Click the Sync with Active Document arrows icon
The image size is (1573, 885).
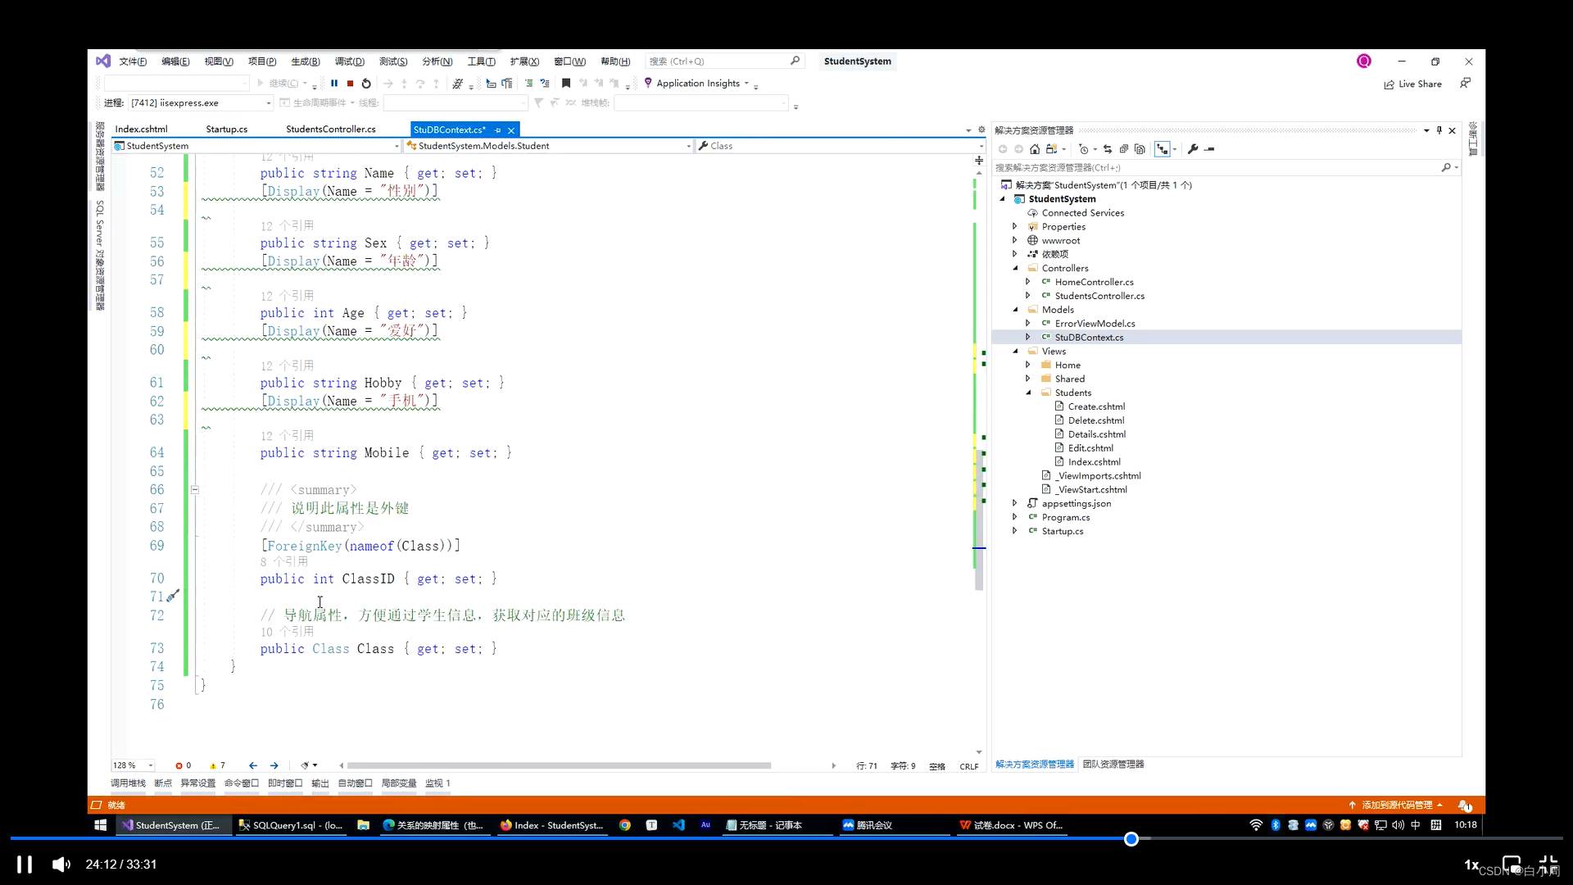1108,149
